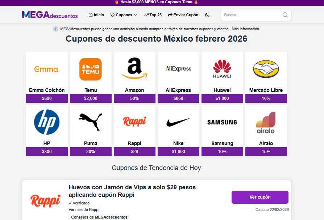Viewport: 324px width, 220px height.
Task: Open the Rappi logo in the store grid
Action: 134,121
